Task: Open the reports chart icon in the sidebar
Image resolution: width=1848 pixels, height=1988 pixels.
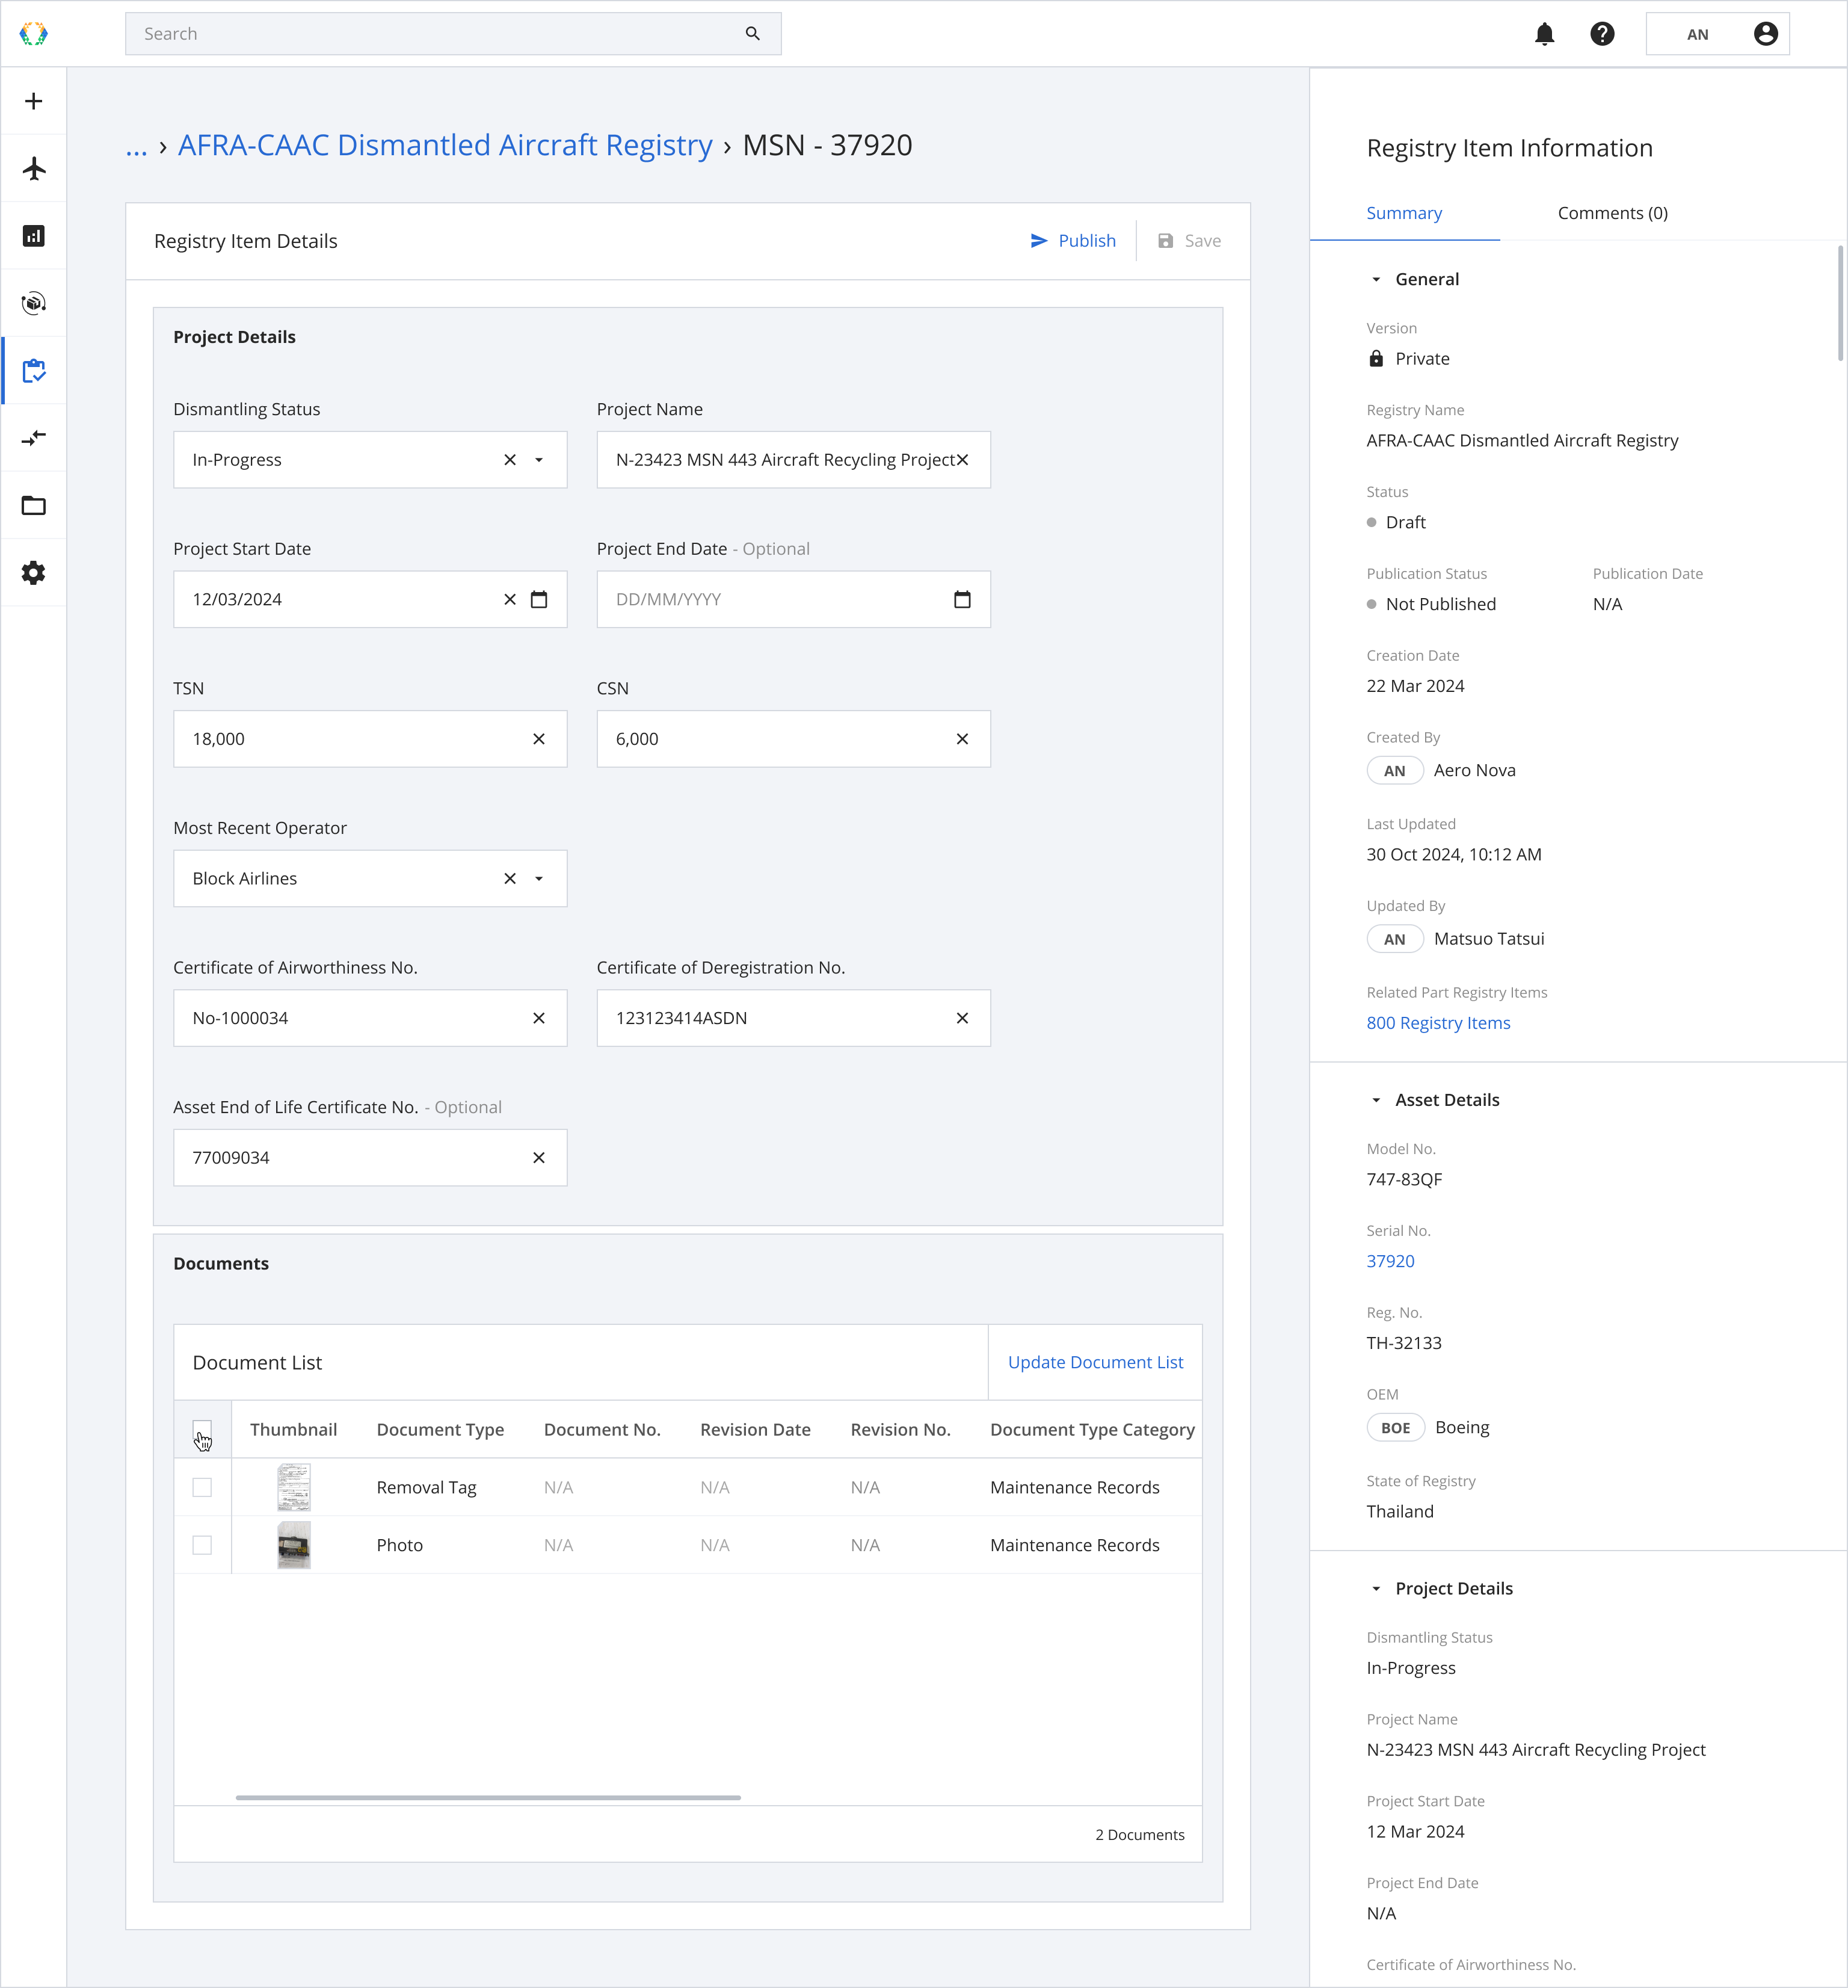Action: coord(34,236)
